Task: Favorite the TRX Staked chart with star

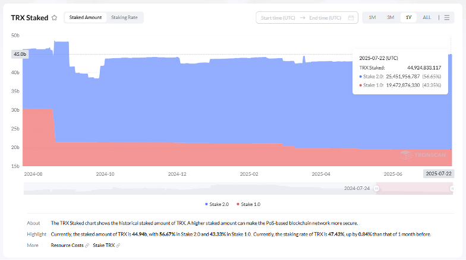Action: tap(55, 18)
